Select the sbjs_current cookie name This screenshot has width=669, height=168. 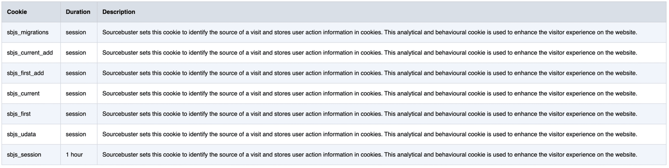click(x=23, y=93)
